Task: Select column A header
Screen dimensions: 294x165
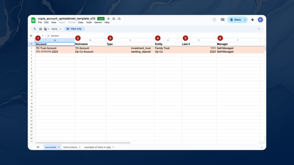Action: click(55, 40)
